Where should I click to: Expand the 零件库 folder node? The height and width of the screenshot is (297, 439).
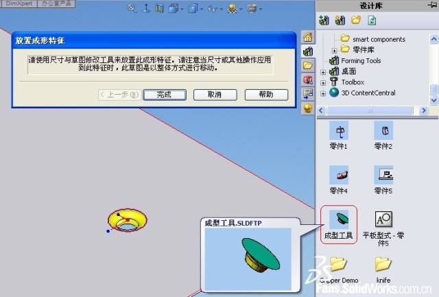[334, 51]
